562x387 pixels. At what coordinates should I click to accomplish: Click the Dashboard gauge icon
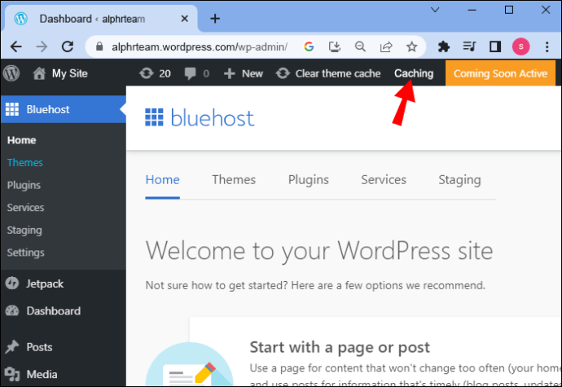(12, 310)
